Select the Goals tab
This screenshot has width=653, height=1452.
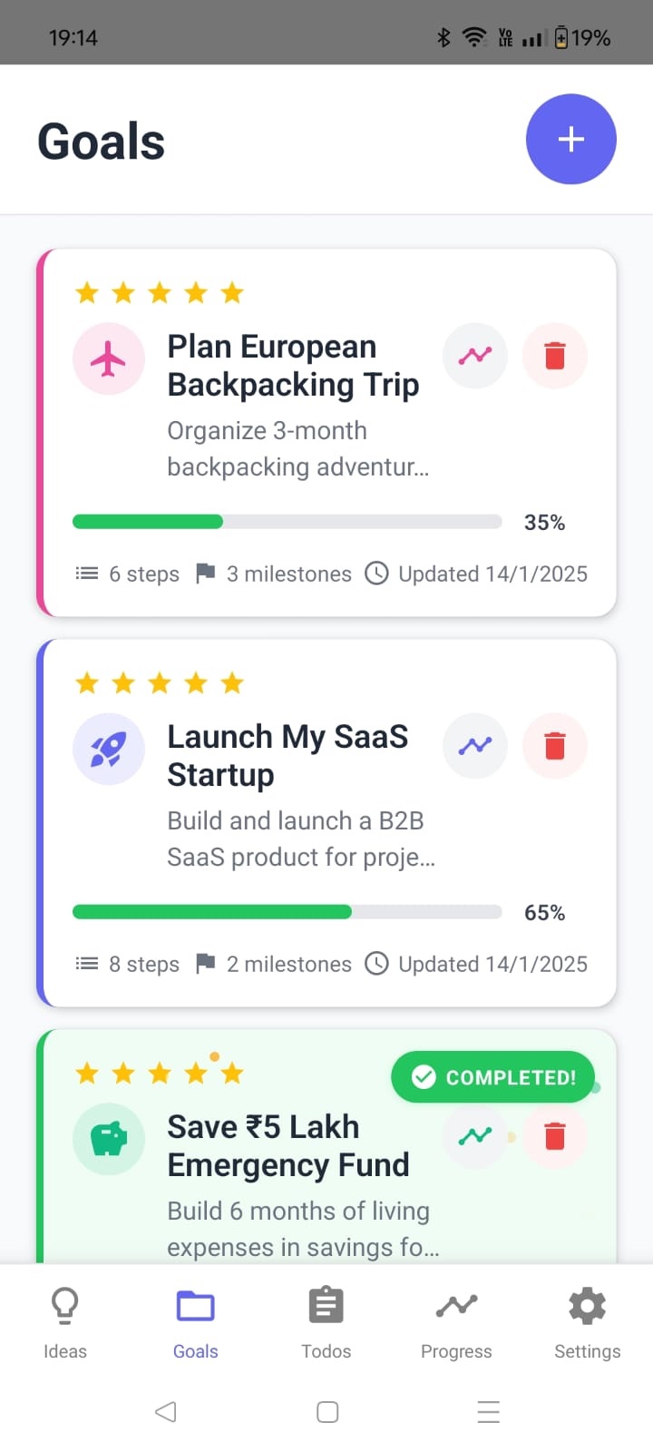[x=195, y=1322]
